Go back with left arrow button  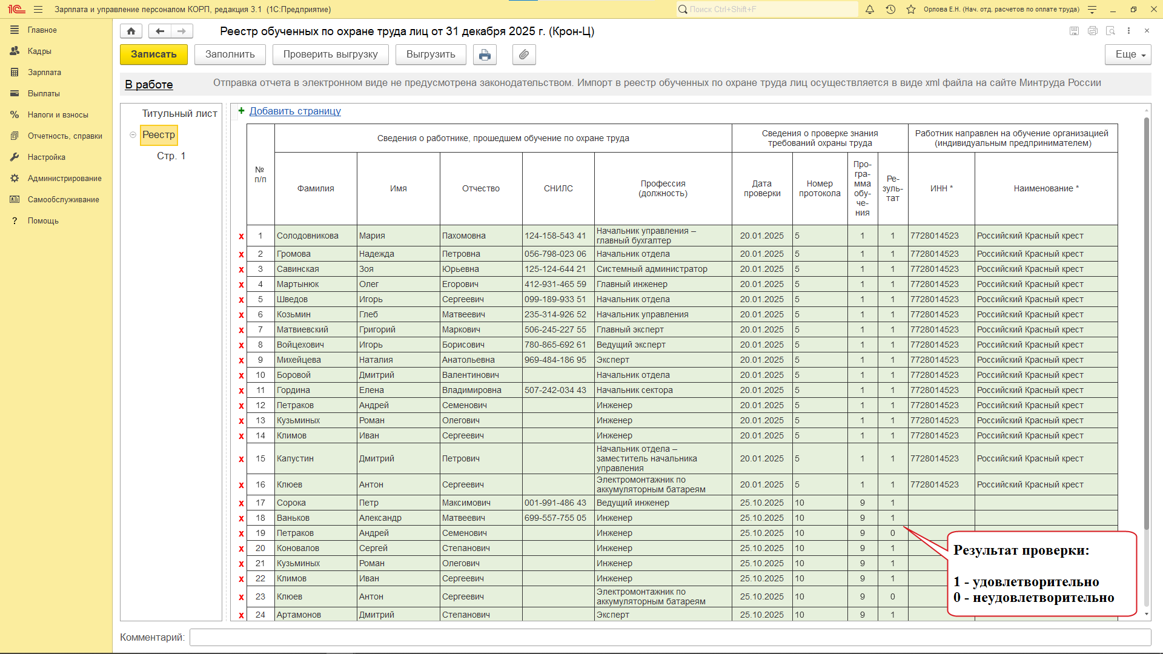point(159,31)
